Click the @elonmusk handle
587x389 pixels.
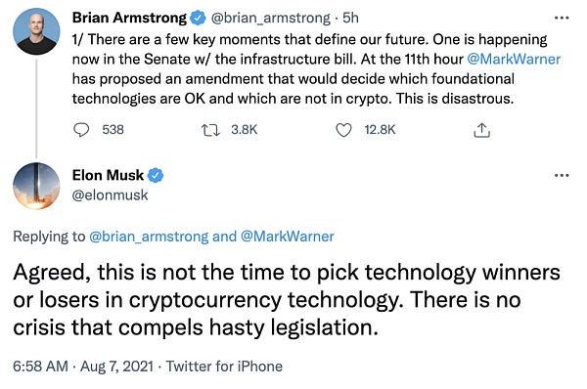(x=110, y=194)
